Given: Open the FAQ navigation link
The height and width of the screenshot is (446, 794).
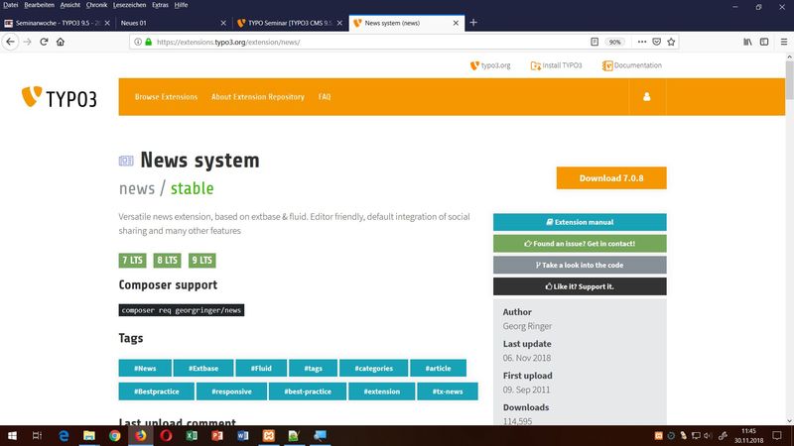Looking at the screenshot, I should pyautogui.click(x=325, y=96).
